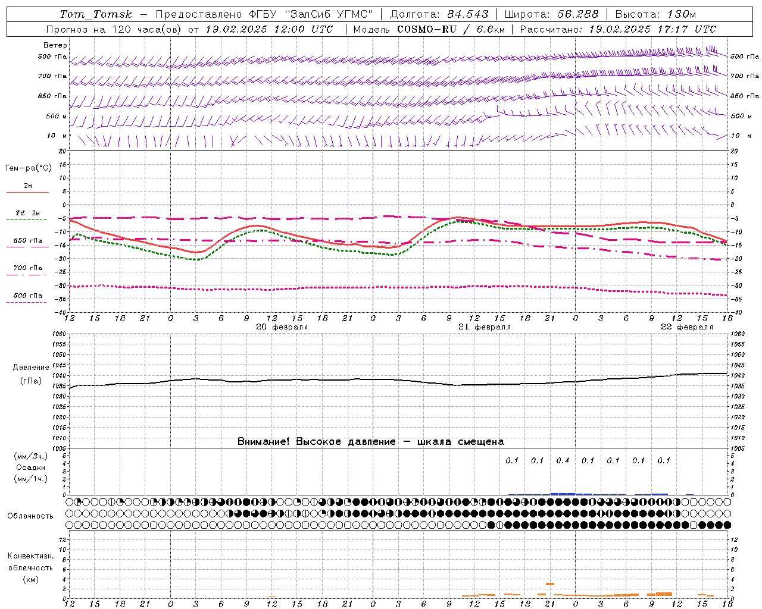Select the "ЗапСиб УГМС" provider text

coord(330,14)
